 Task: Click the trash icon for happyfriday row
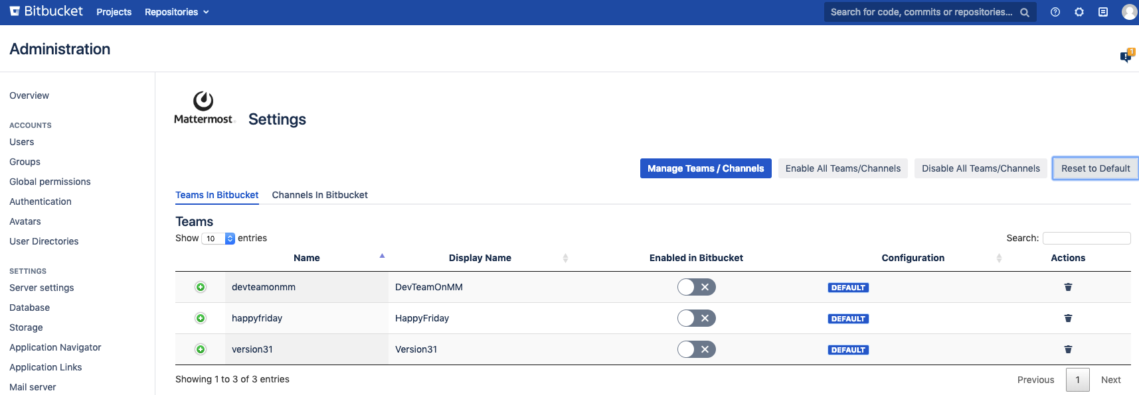[x=1068, y=318]
